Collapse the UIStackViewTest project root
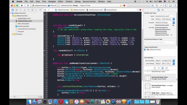The height and width of the screenshot is (105, 187). [x=11, y=13]
